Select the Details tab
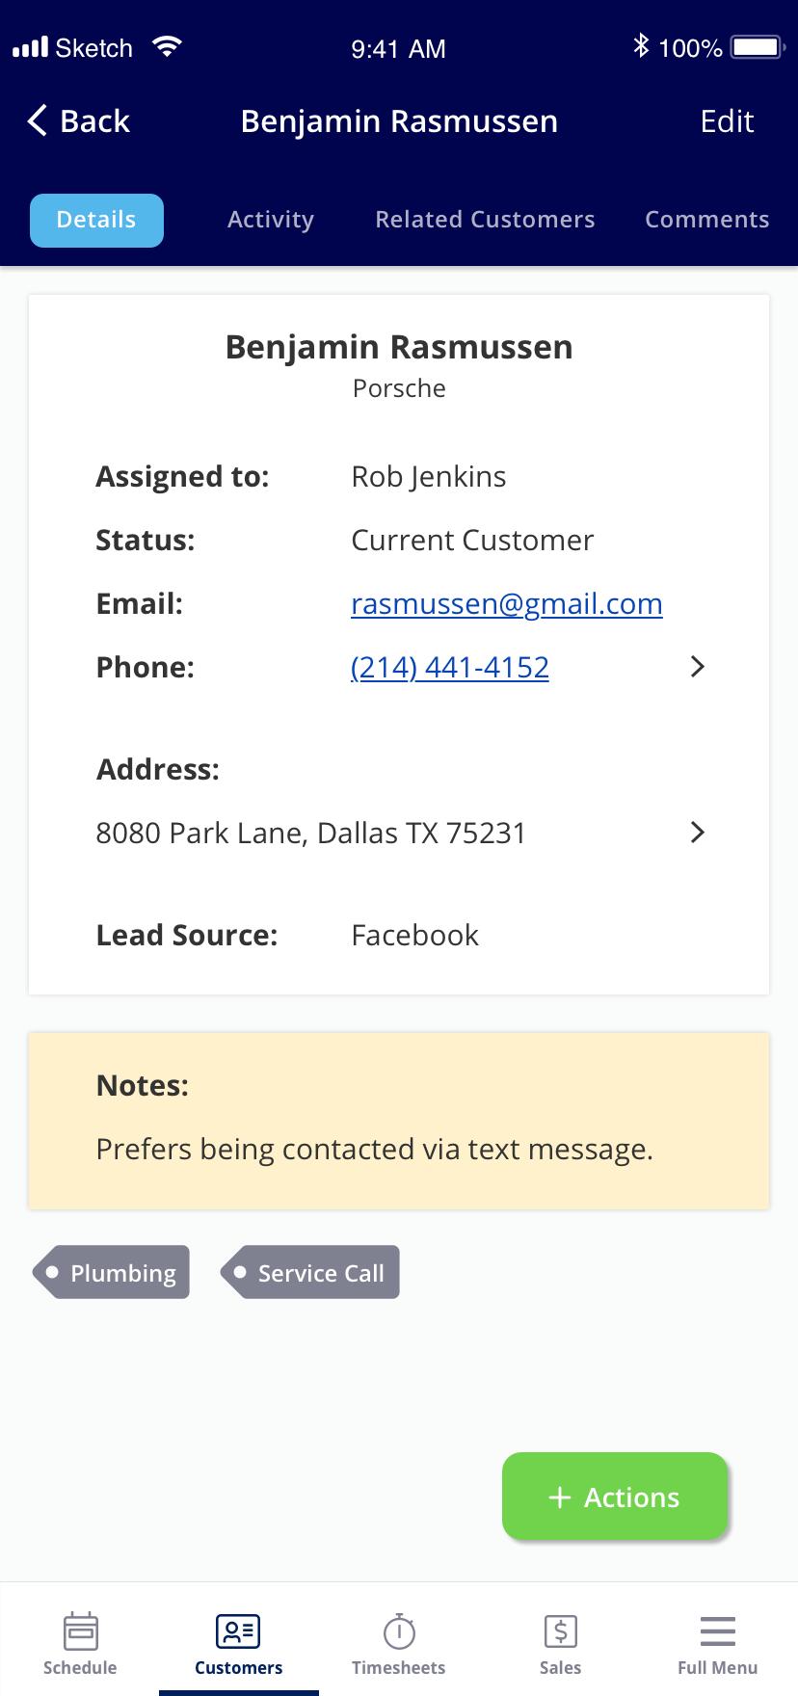 pos(96,221)
